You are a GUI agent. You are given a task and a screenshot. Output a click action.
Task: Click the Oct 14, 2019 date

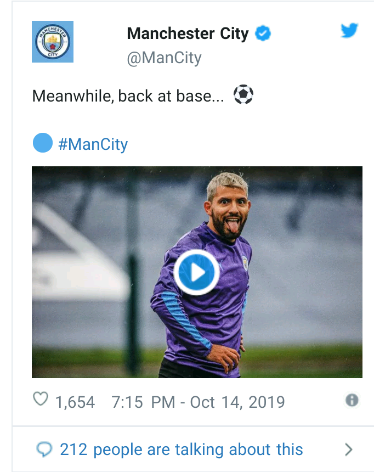tap(237, 402)
